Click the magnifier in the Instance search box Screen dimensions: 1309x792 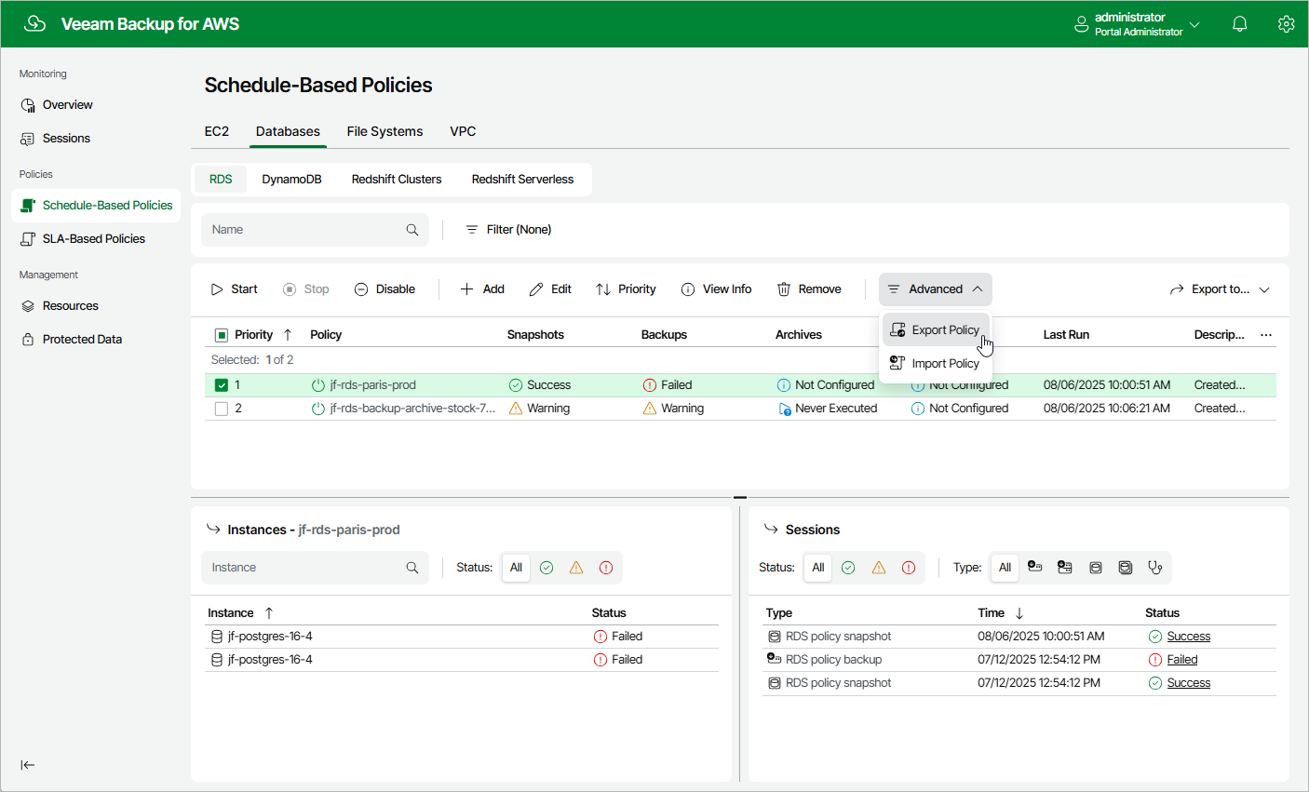click(x=412, y=568)
